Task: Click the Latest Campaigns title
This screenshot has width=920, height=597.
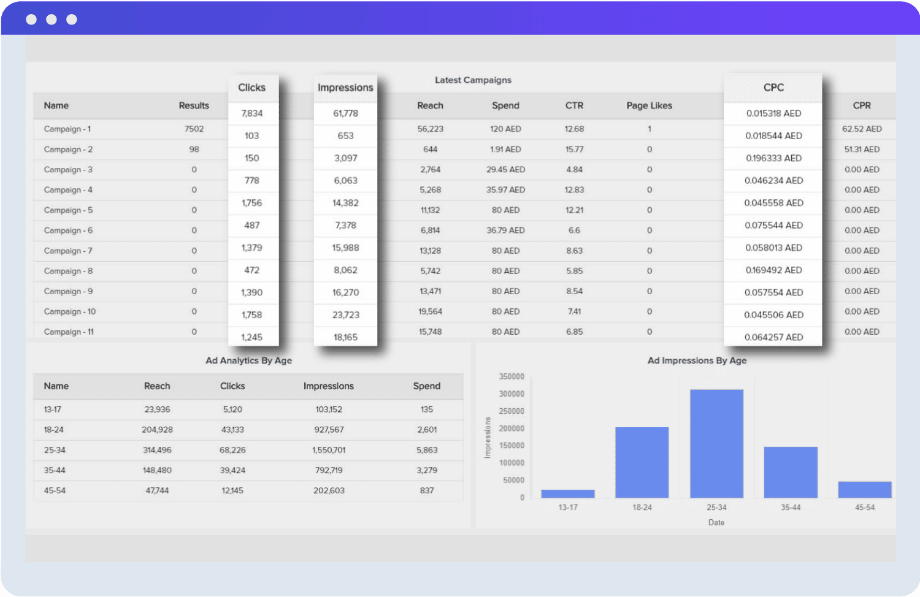Action: tap(473, 80)
